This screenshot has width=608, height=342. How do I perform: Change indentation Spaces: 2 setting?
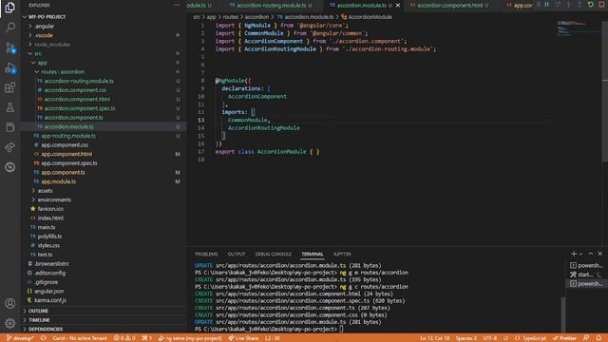466,338
